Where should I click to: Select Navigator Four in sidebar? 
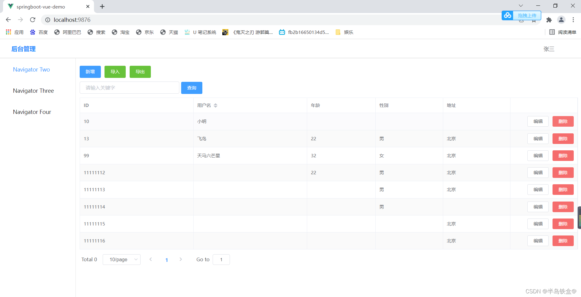(32, 112)
